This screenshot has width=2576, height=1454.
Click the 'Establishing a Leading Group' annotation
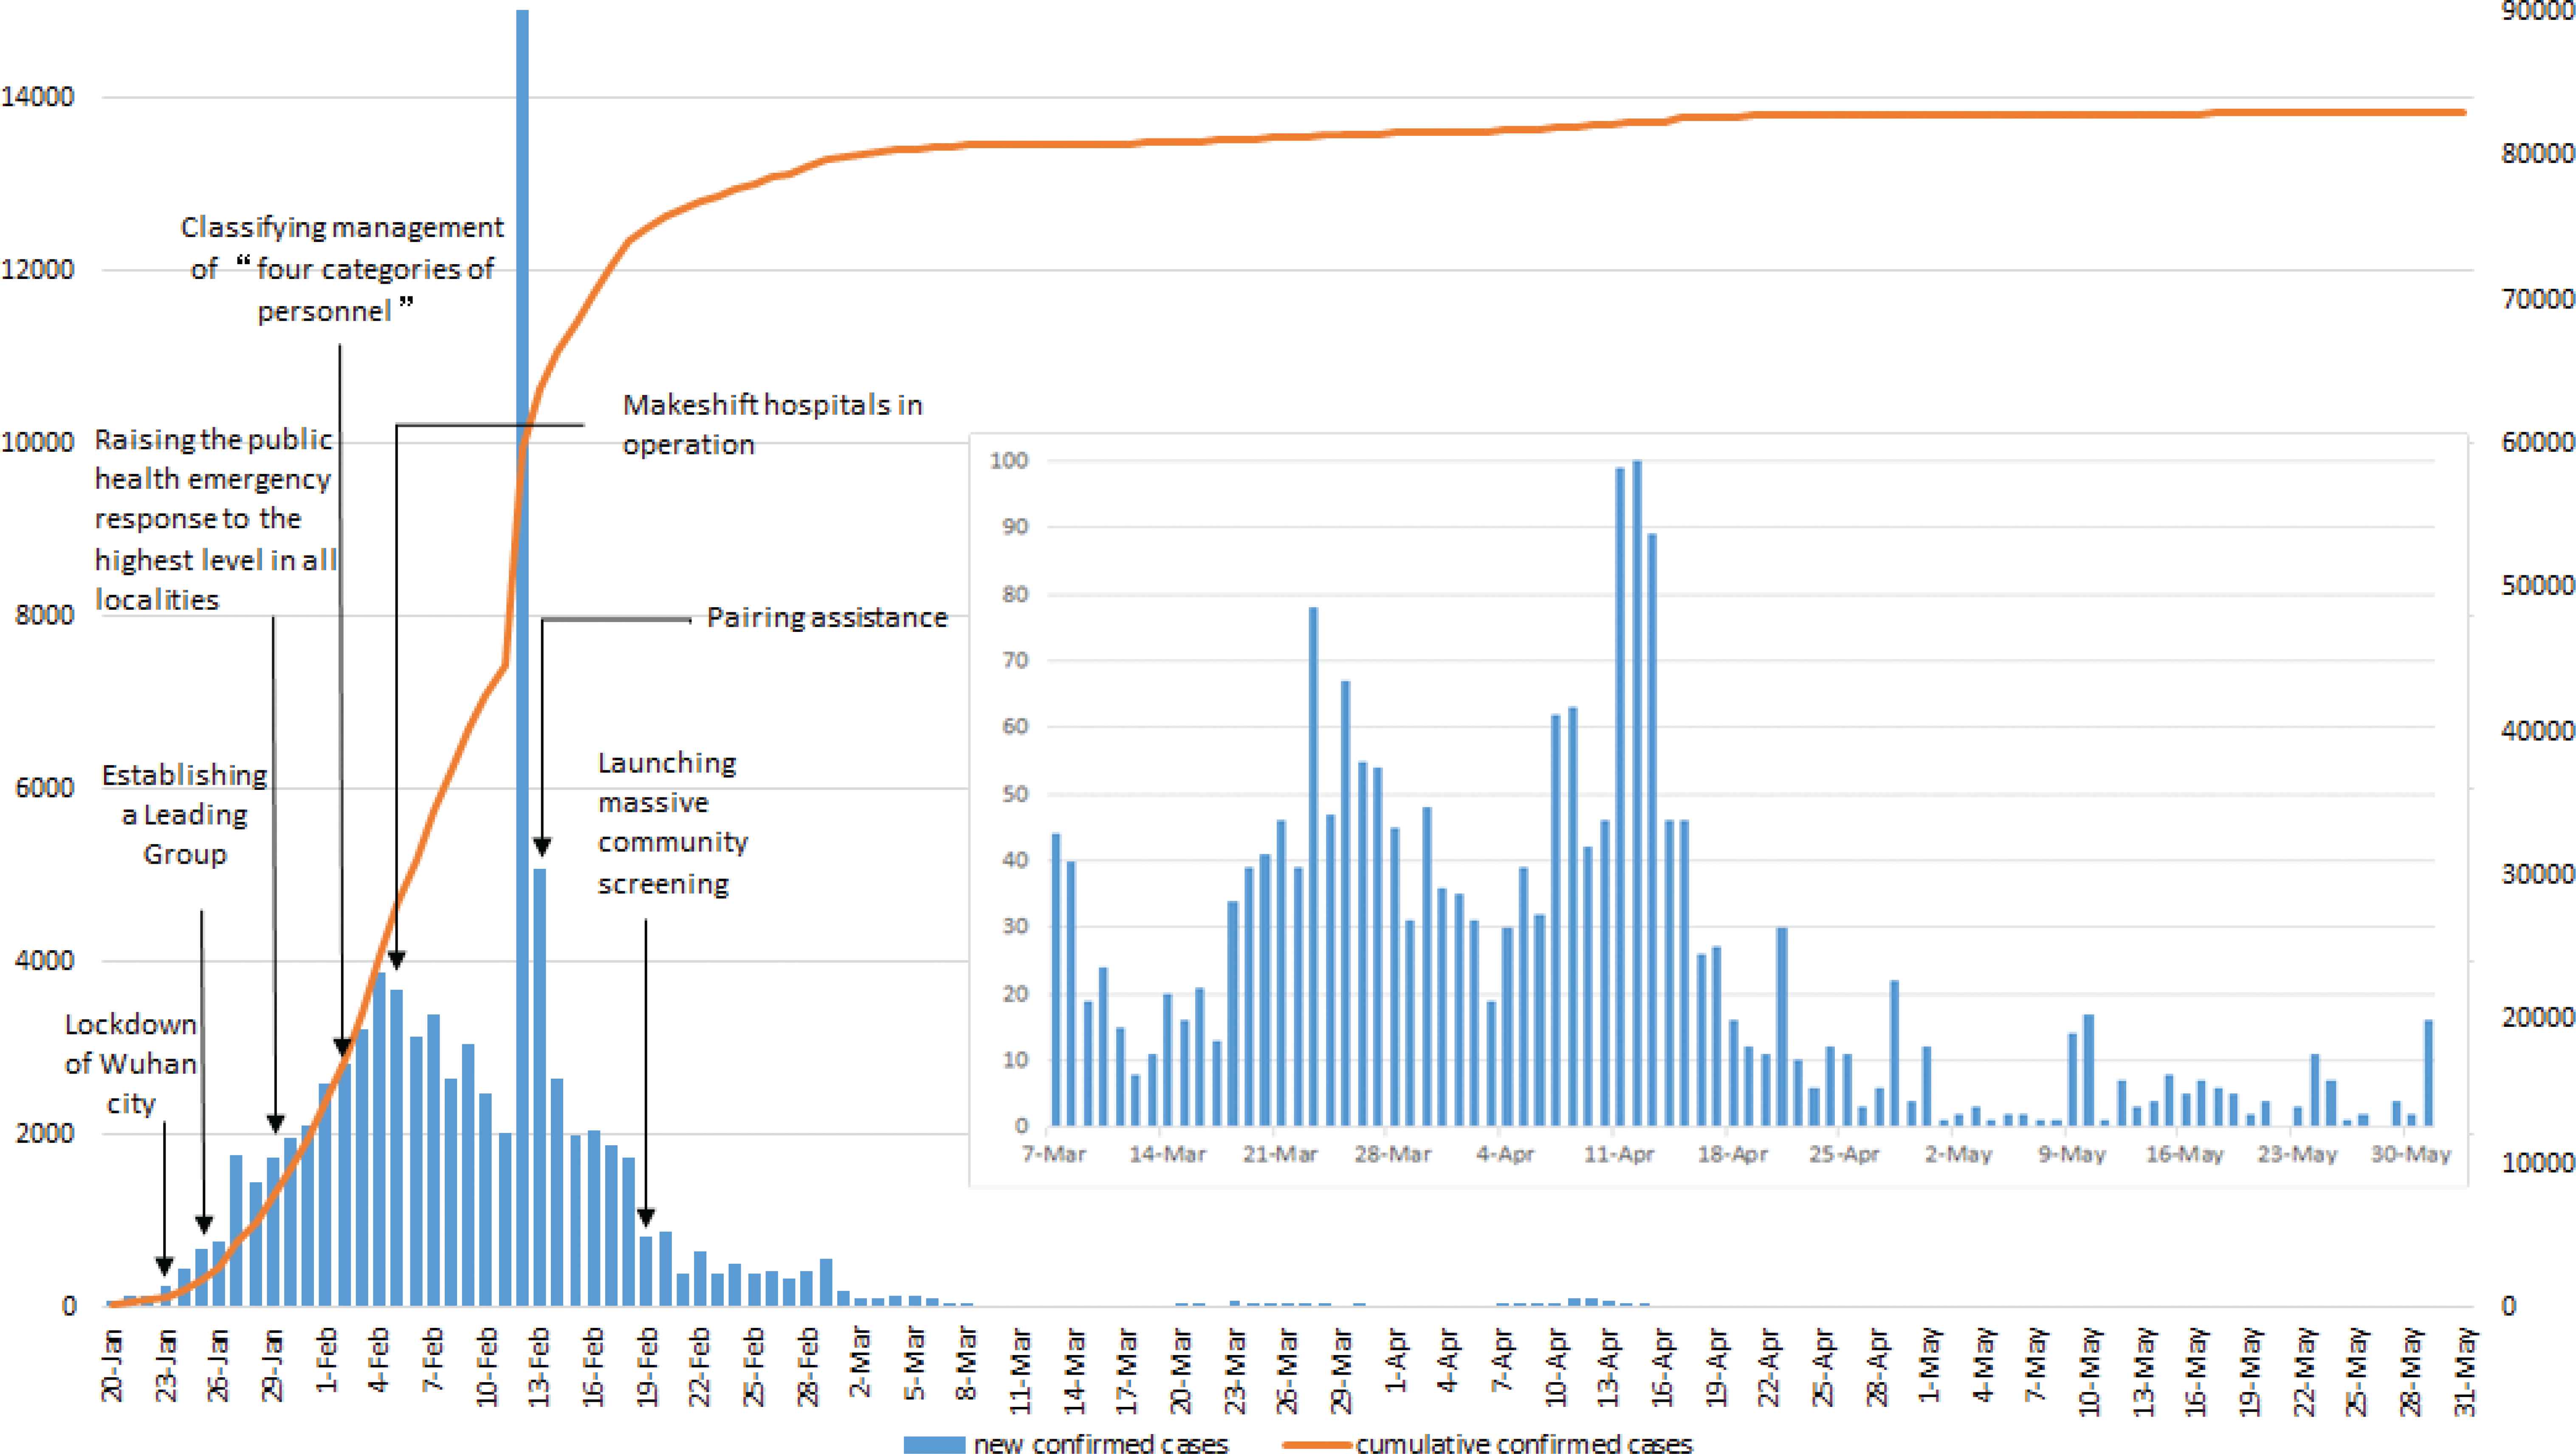(x=185, y=814)
